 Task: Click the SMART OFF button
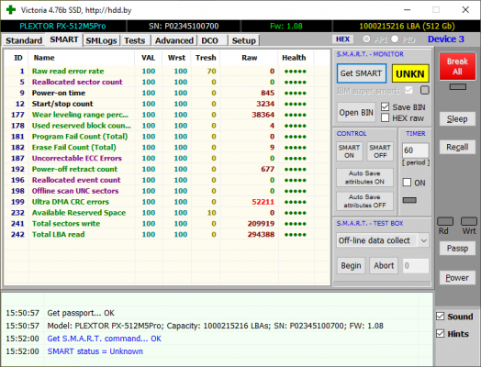click(x=380, y=151)
